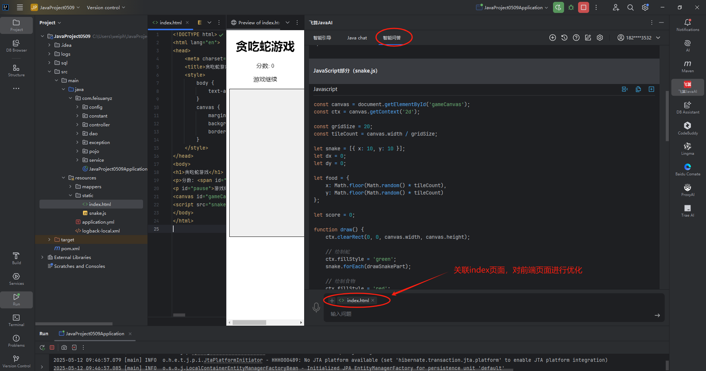Click the microphone voice input icon

tap(316, 307)
